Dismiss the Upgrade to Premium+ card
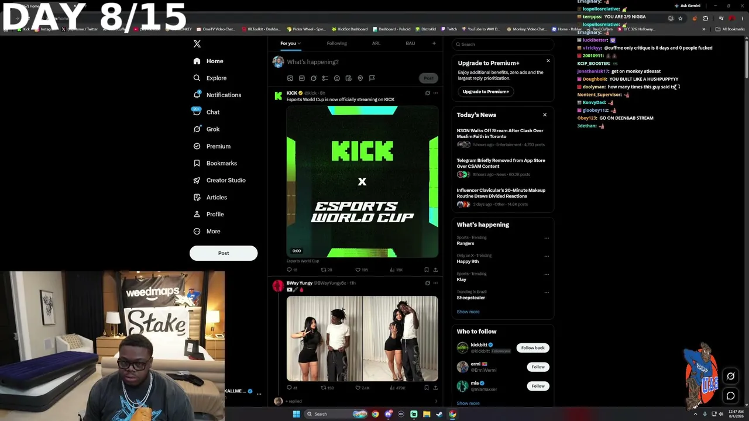The width and height of the screenshot is (749, 421). point(548,61)
